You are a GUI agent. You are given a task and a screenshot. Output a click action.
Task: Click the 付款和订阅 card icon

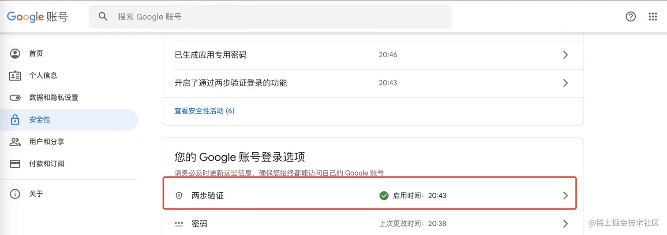pyautogui.click(x=15, y=164)
